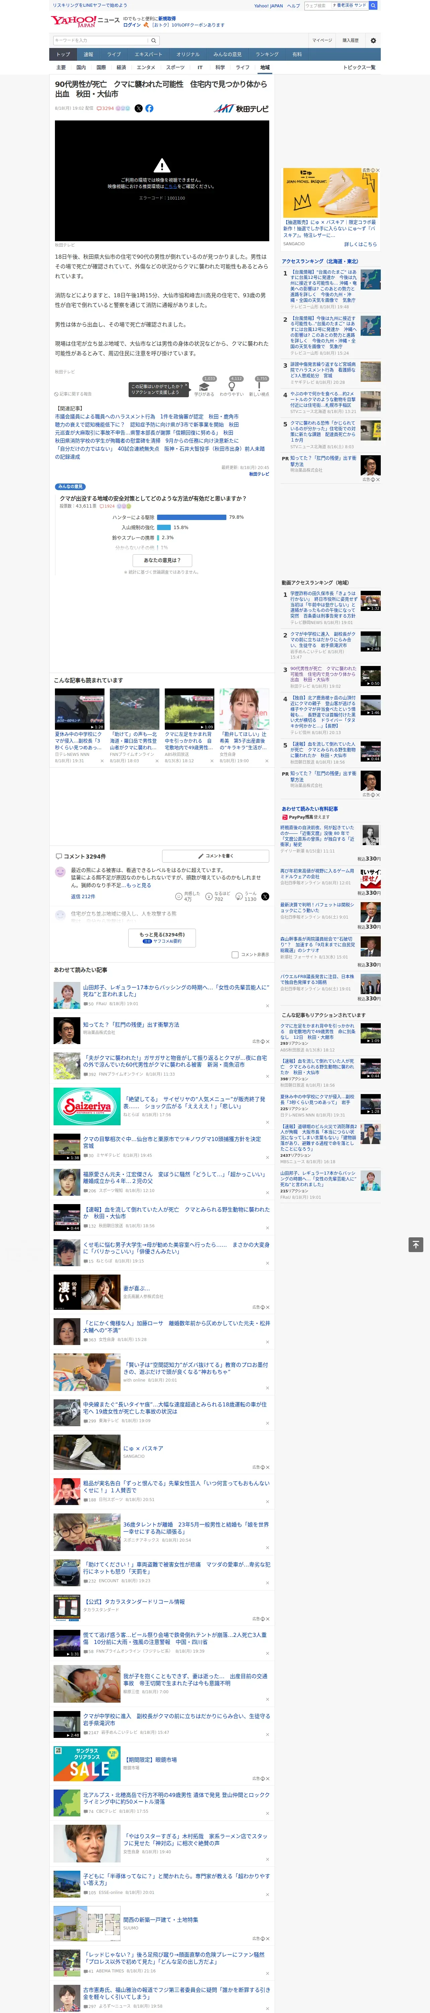The image size is (430, 2013).
Task: Open the Saizeriya logo article
Action: (x=87, y=1106)
